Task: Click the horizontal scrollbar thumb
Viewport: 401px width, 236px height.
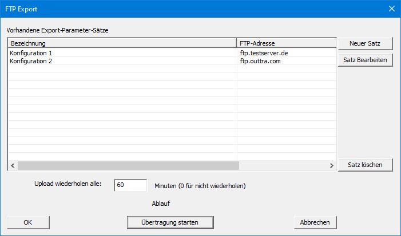Action: point(128,166)
